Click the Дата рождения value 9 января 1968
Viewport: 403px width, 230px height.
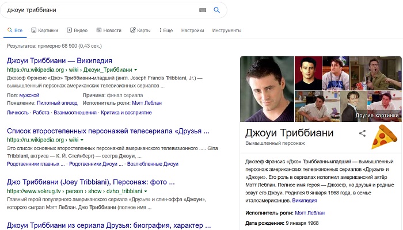[302, 223]
